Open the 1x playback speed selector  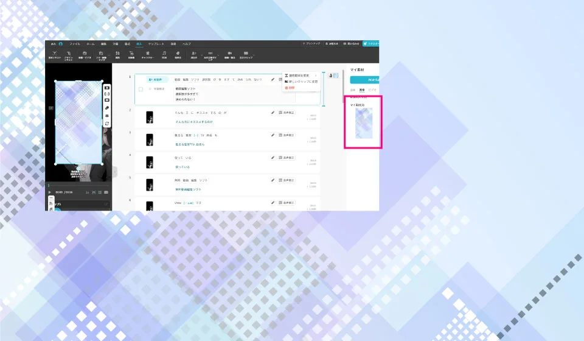[x=87, y=192]
